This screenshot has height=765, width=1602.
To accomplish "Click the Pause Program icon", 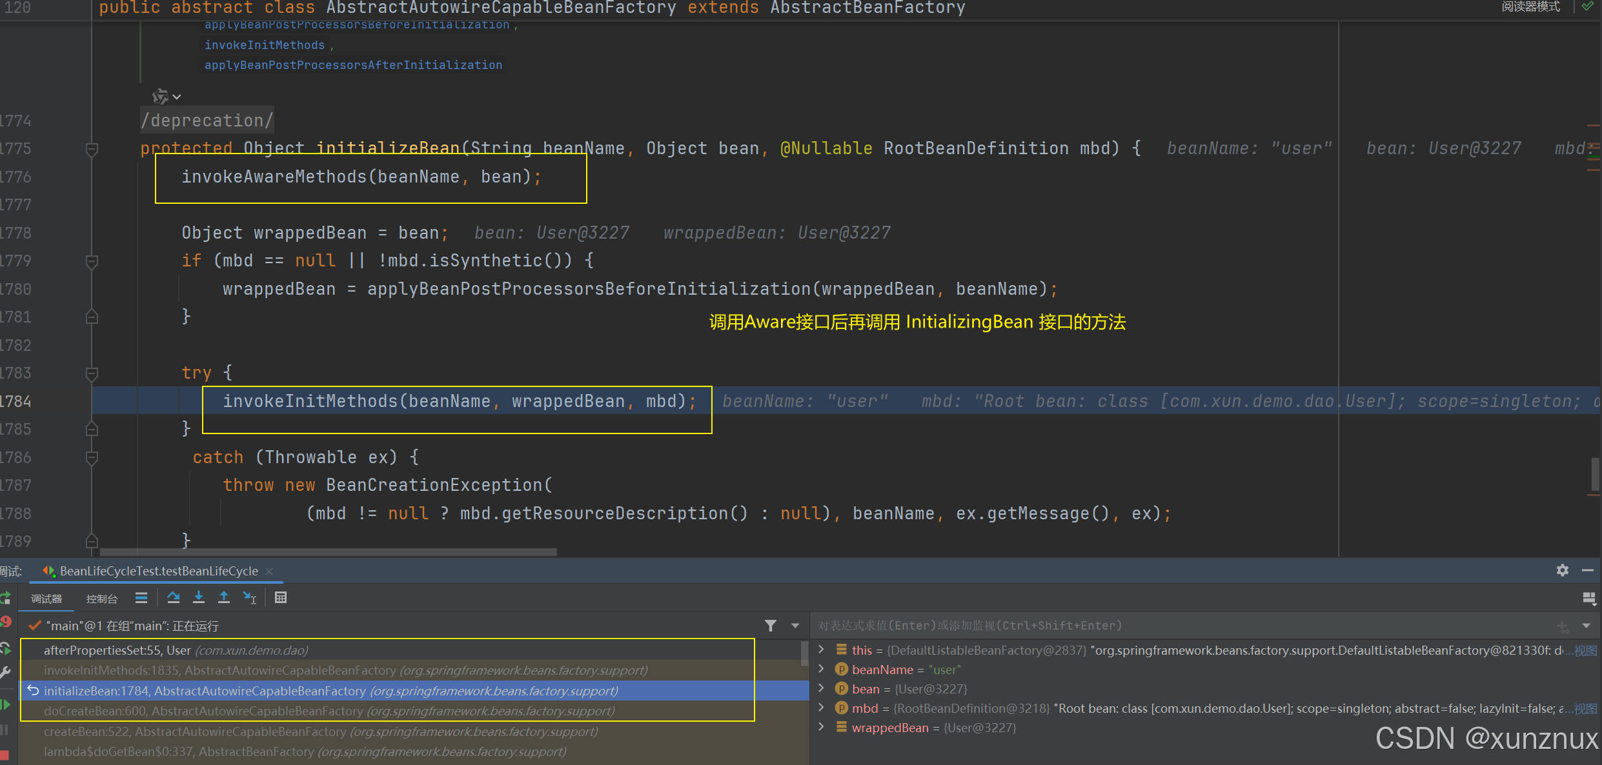I will tap(5, 730).
